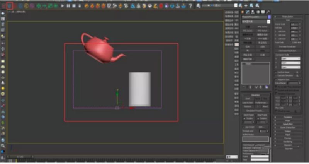Click the Stop button in the Phoenix toolbar
Screen dimensions: 309x164
74,6
